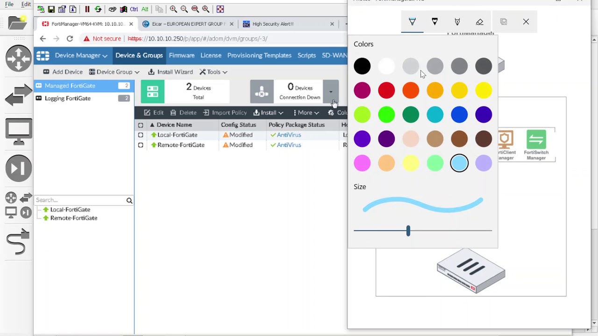Click the save disk toolbar icon
The height and width of the screenshot is (336, 598).
pos(51,9)
